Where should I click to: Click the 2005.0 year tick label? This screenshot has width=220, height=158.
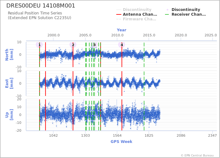click(x=85, y=35)
